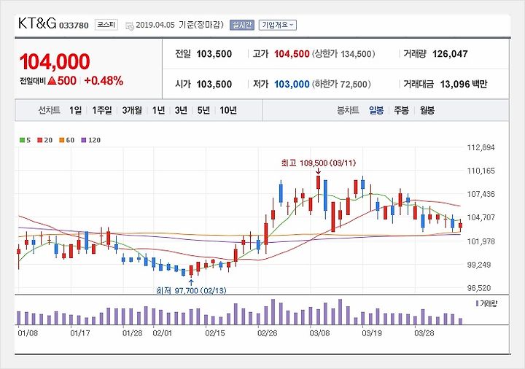The image size is (525, 369).
Task: Click the 96,520 price axis label
Action: [x=481, y=288]
